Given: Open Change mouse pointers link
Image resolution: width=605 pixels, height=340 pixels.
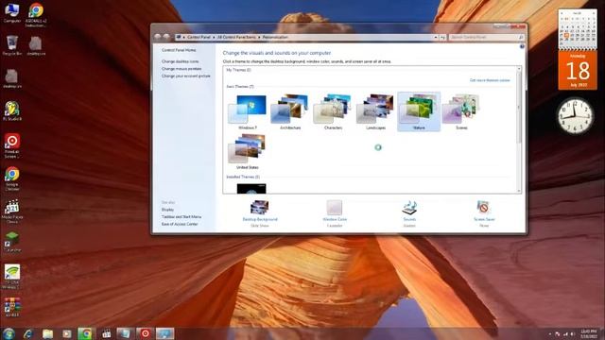Looking at the screenshot, I should point(181,69).
